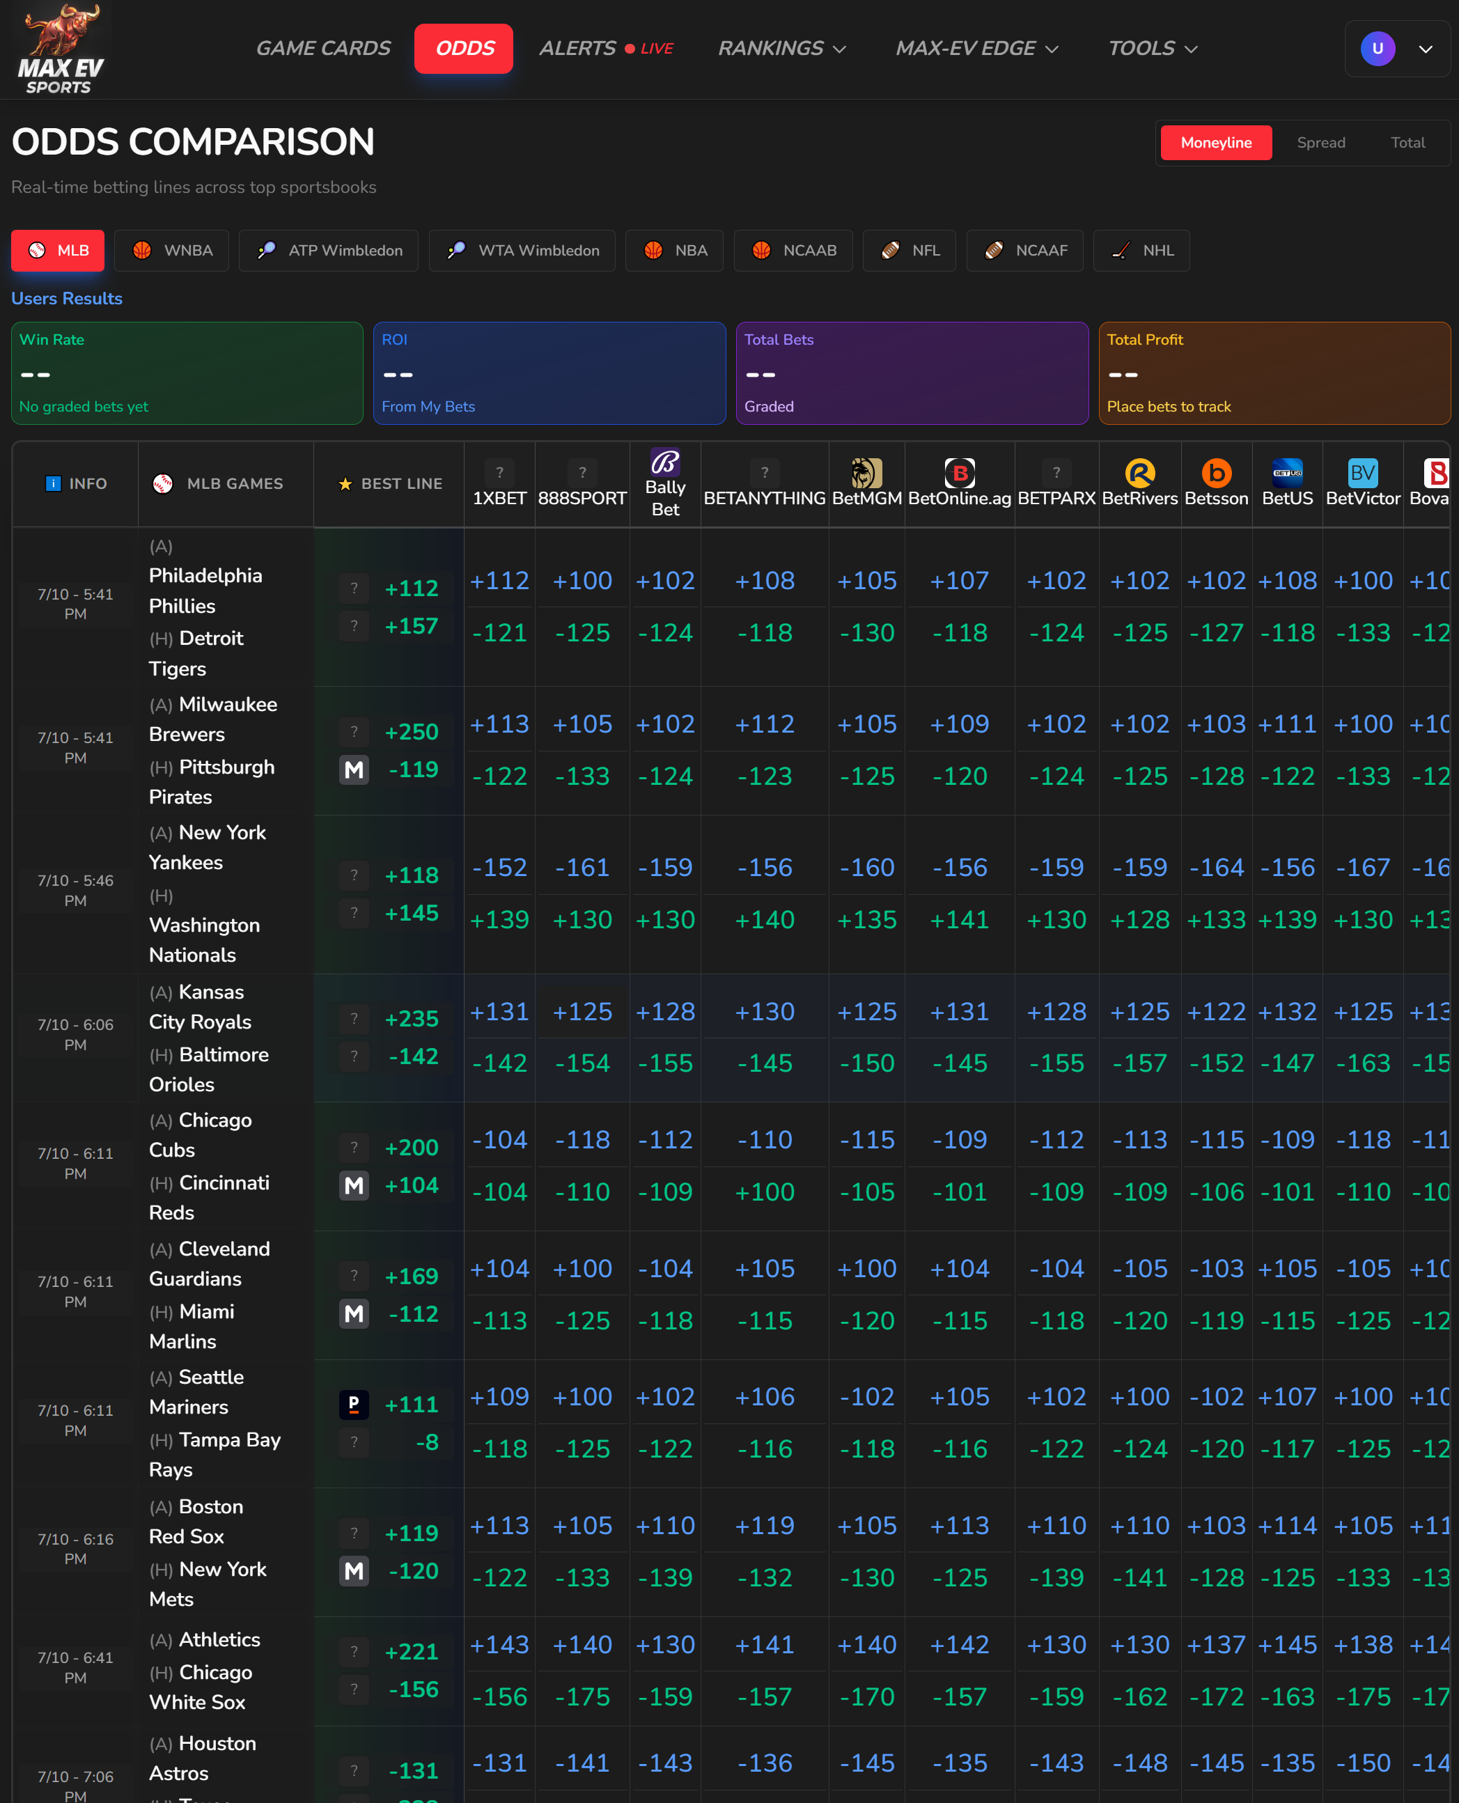
Task: Click the Win Rate stats card
Action: pos(187,373)
